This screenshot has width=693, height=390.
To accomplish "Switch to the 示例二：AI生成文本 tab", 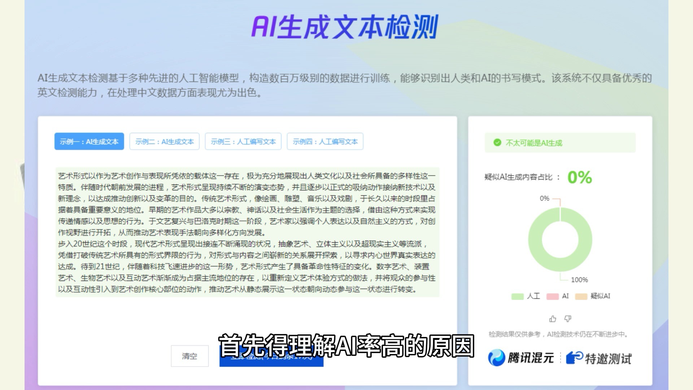I will [165, 141].
